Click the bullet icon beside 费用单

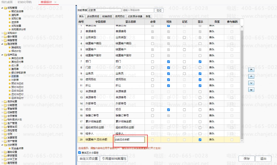pos(10,69)
